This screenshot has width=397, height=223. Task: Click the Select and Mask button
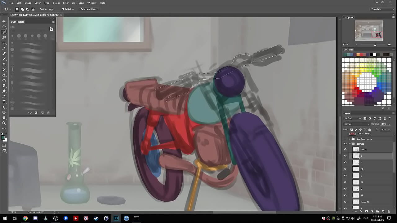pos(89,9)
